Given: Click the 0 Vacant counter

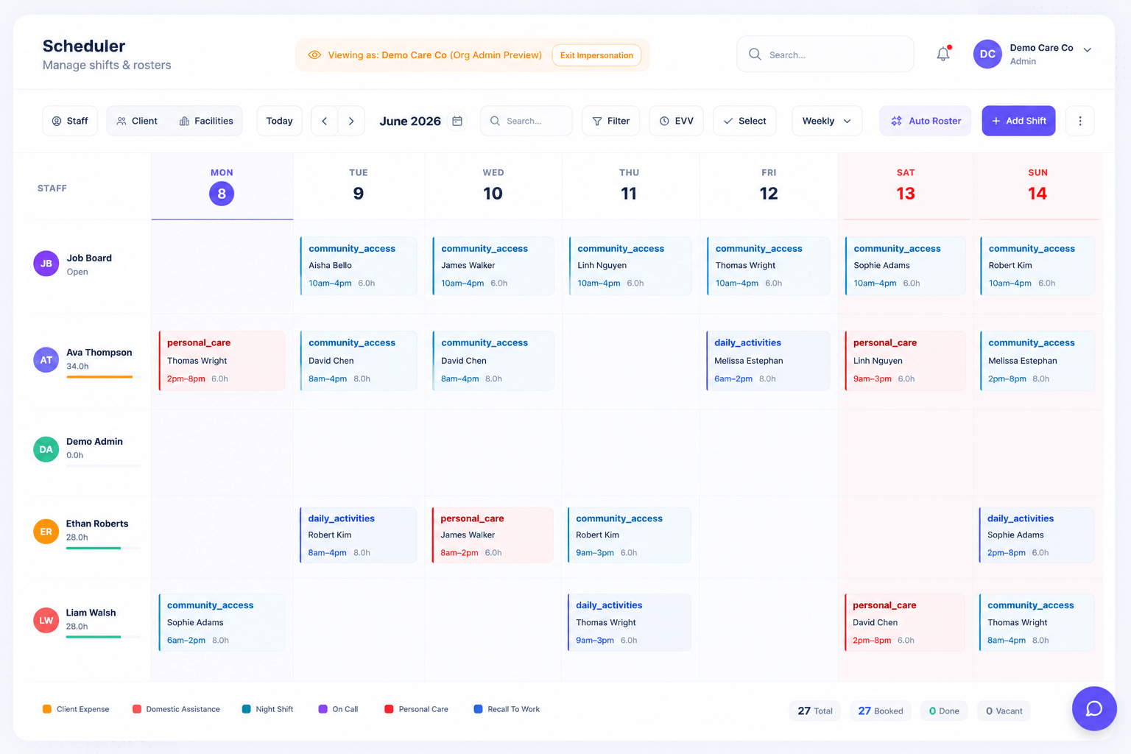Looking at the screenshot, I should point(1004,711).
